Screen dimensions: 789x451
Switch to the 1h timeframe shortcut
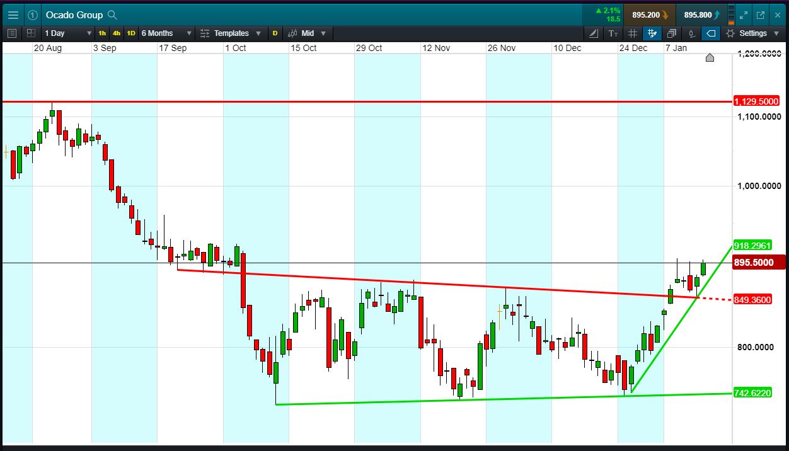click(103, 33)
